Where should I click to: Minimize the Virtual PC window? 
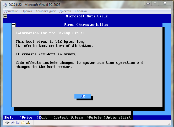148,4
